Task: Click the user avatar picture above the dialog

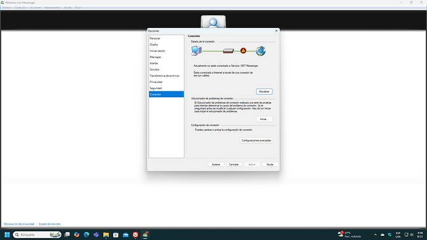Action: click(x=213, y=22)
